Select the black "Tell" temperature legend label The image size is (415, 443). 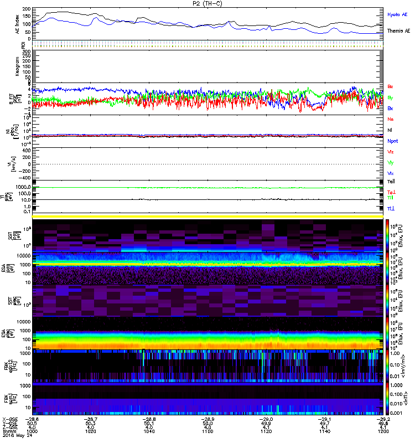[x=391, y=182]
